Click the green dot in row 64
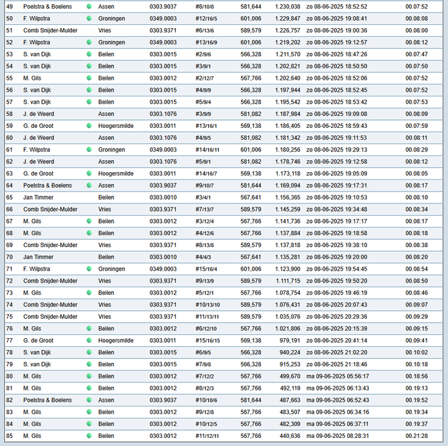The width and height of the screenshot is (448, 446). (89, 185)
